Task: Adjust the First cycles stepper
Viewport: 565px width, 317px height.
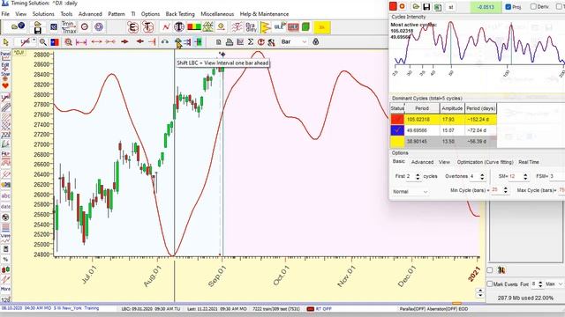Action: 418,176
